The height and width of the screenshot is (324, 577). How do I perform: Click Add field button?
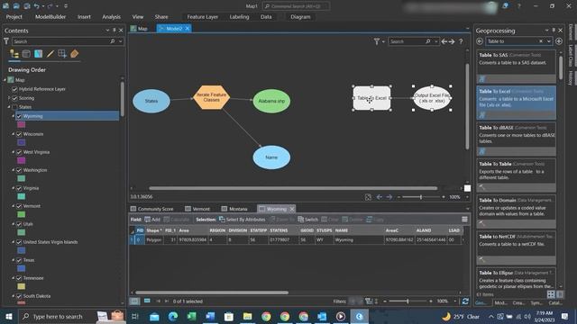coord(152,220)
